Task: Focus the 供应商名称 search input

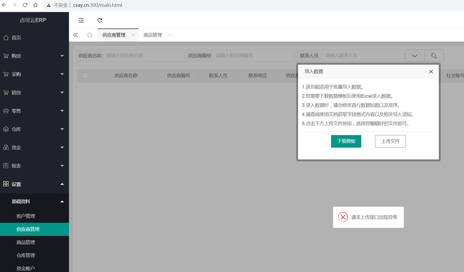Action: click(x=144, y=55)
